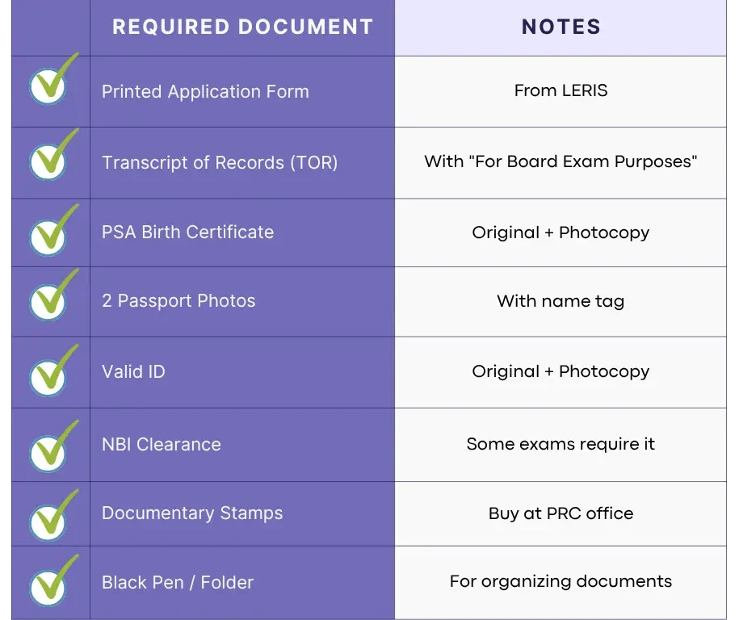Click the From LERIS note

tap(561, 90)
